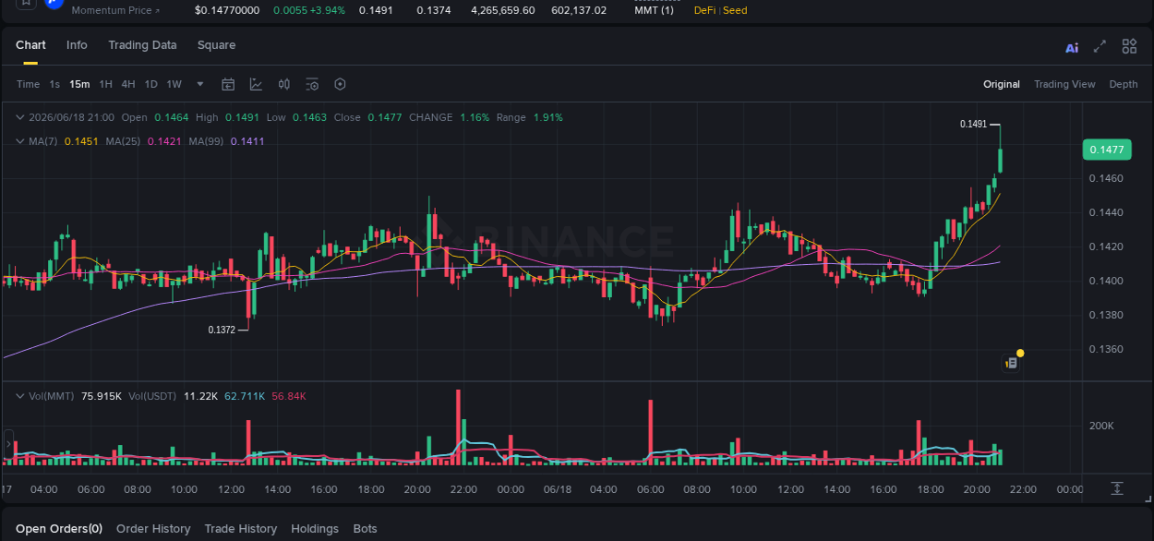Open the AI analysis tool
The image size is (1154, 541).
click(1072, 47)
